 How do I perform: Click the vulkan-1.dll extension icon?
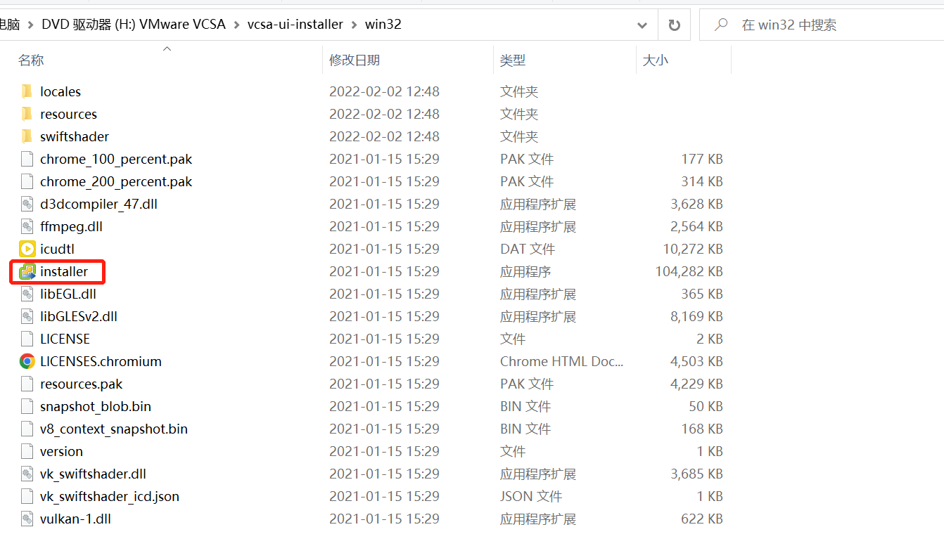27,519
